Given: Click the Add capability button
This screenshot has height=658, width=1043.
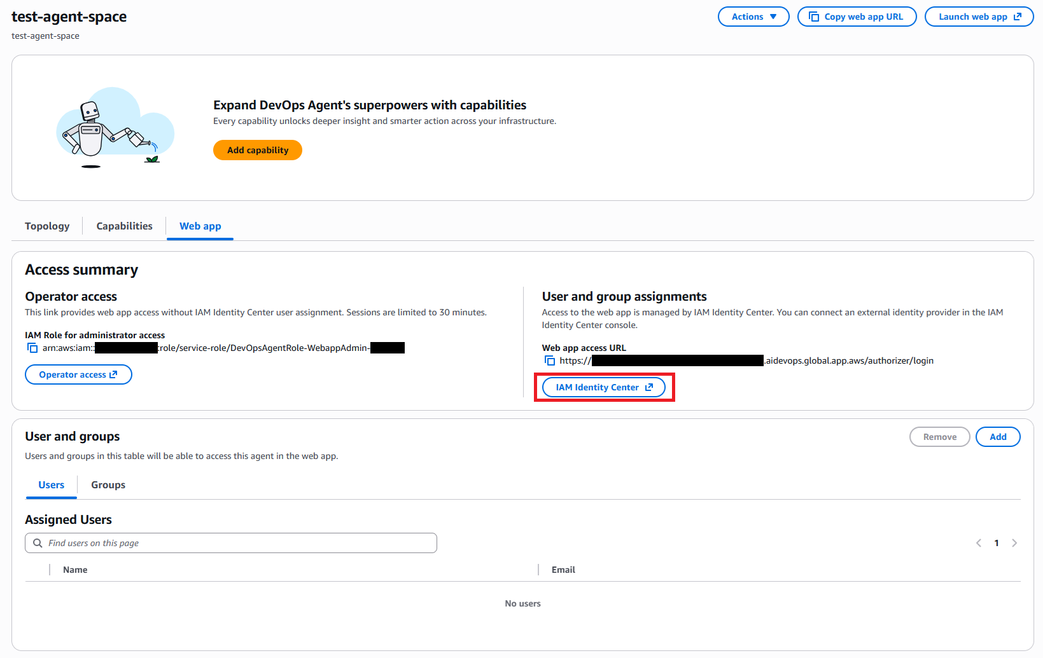Looking at the screenshot, I should (257, 150).
